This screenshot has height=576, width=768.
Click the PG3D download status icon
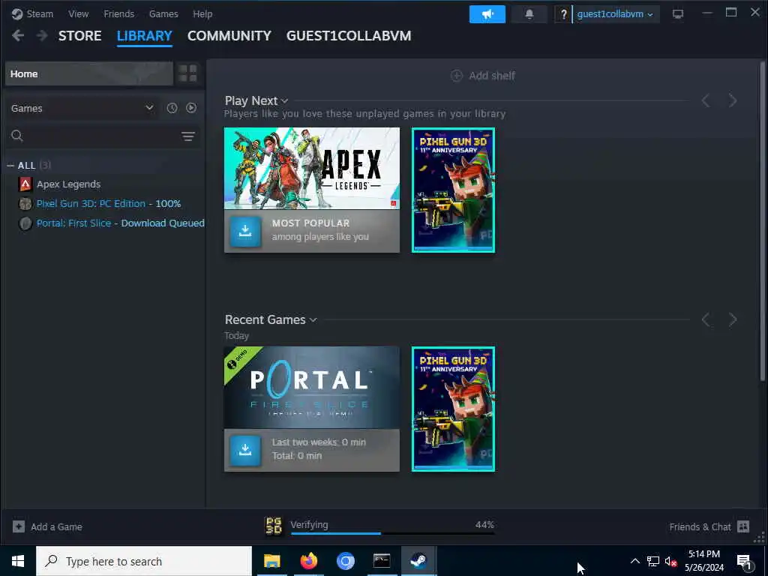click(x=274, y=526)
